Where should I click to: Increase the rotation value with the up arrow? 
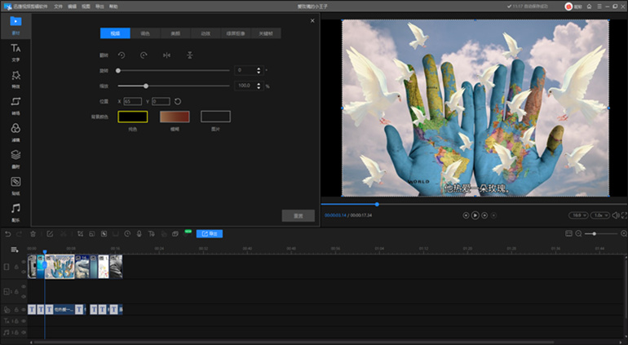click(x=259, y=69)
